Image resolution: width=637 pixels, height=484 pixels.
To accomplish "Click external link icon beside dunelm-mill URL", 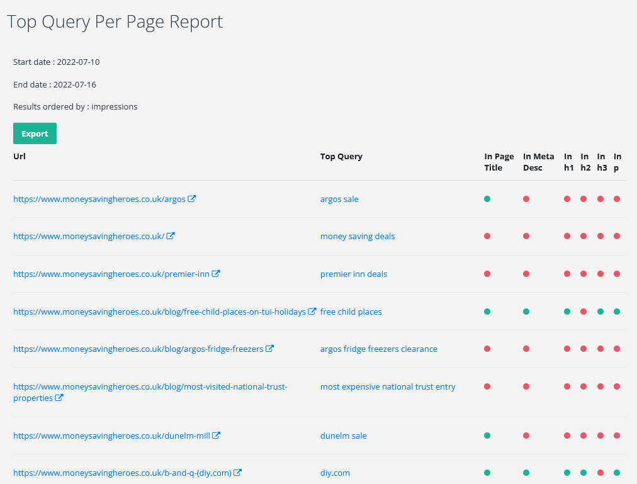I will pos(216,436).
